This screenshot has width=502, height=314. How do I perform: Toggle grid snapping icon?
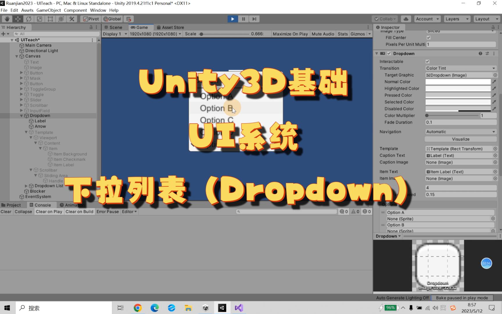click(128, 19)
